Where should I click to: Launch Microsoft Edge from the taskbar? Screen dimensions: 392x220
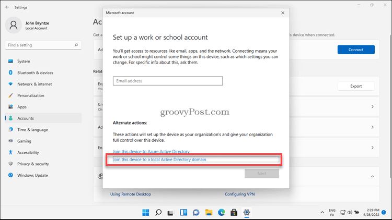coord(221,212)
